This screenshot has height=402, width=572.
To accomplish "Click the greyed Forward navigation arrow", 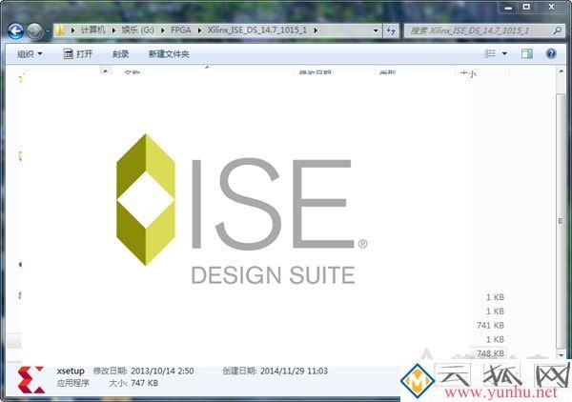I will coord(35,31).
